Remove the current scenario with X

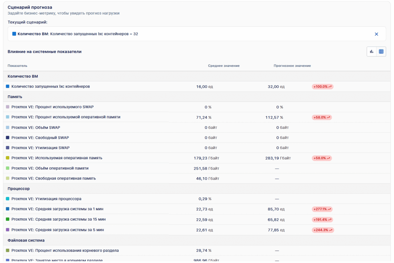376,34
